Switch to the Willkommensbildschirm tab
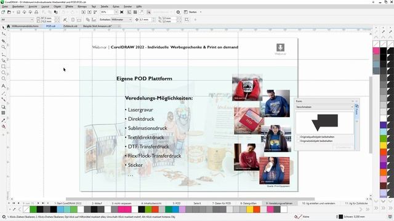Viewport: 394px width, 221px height. pyautogui.click(x=25, y=26)
